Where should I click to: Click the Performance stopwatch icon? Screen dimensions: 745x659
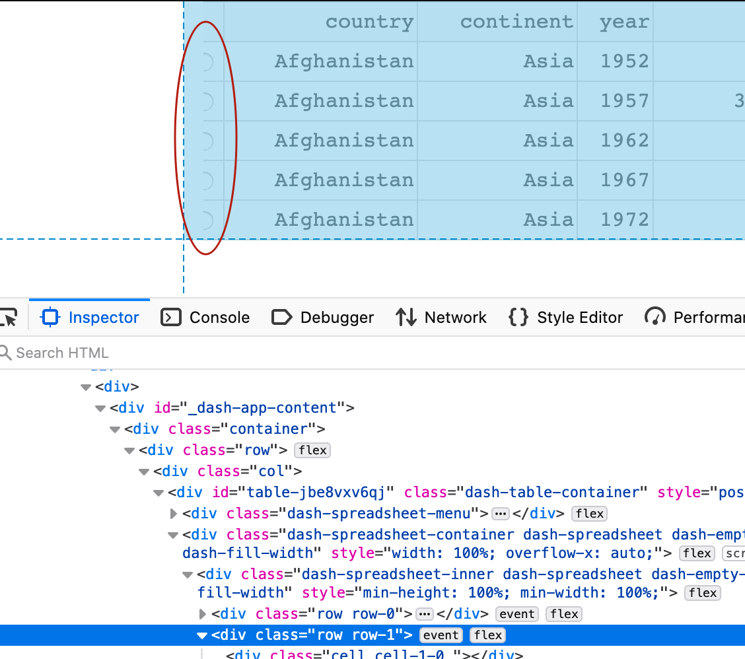pos(655,317)
